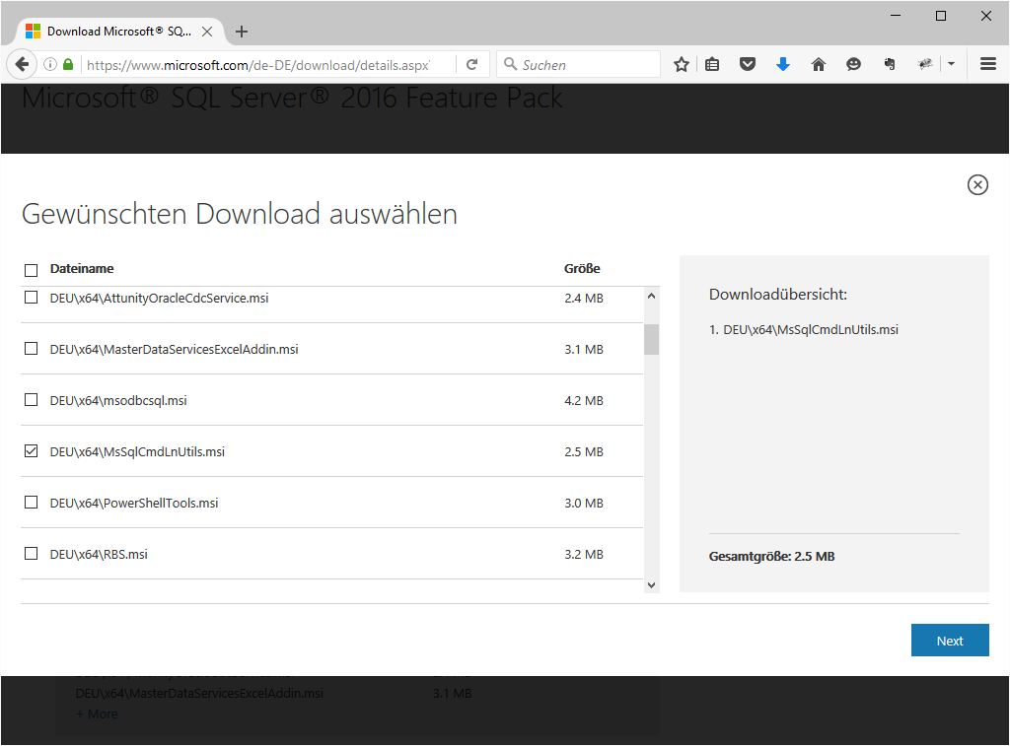Open site information via the info icon
Viewport: 1010px width, 746px height.
[50, 64]
